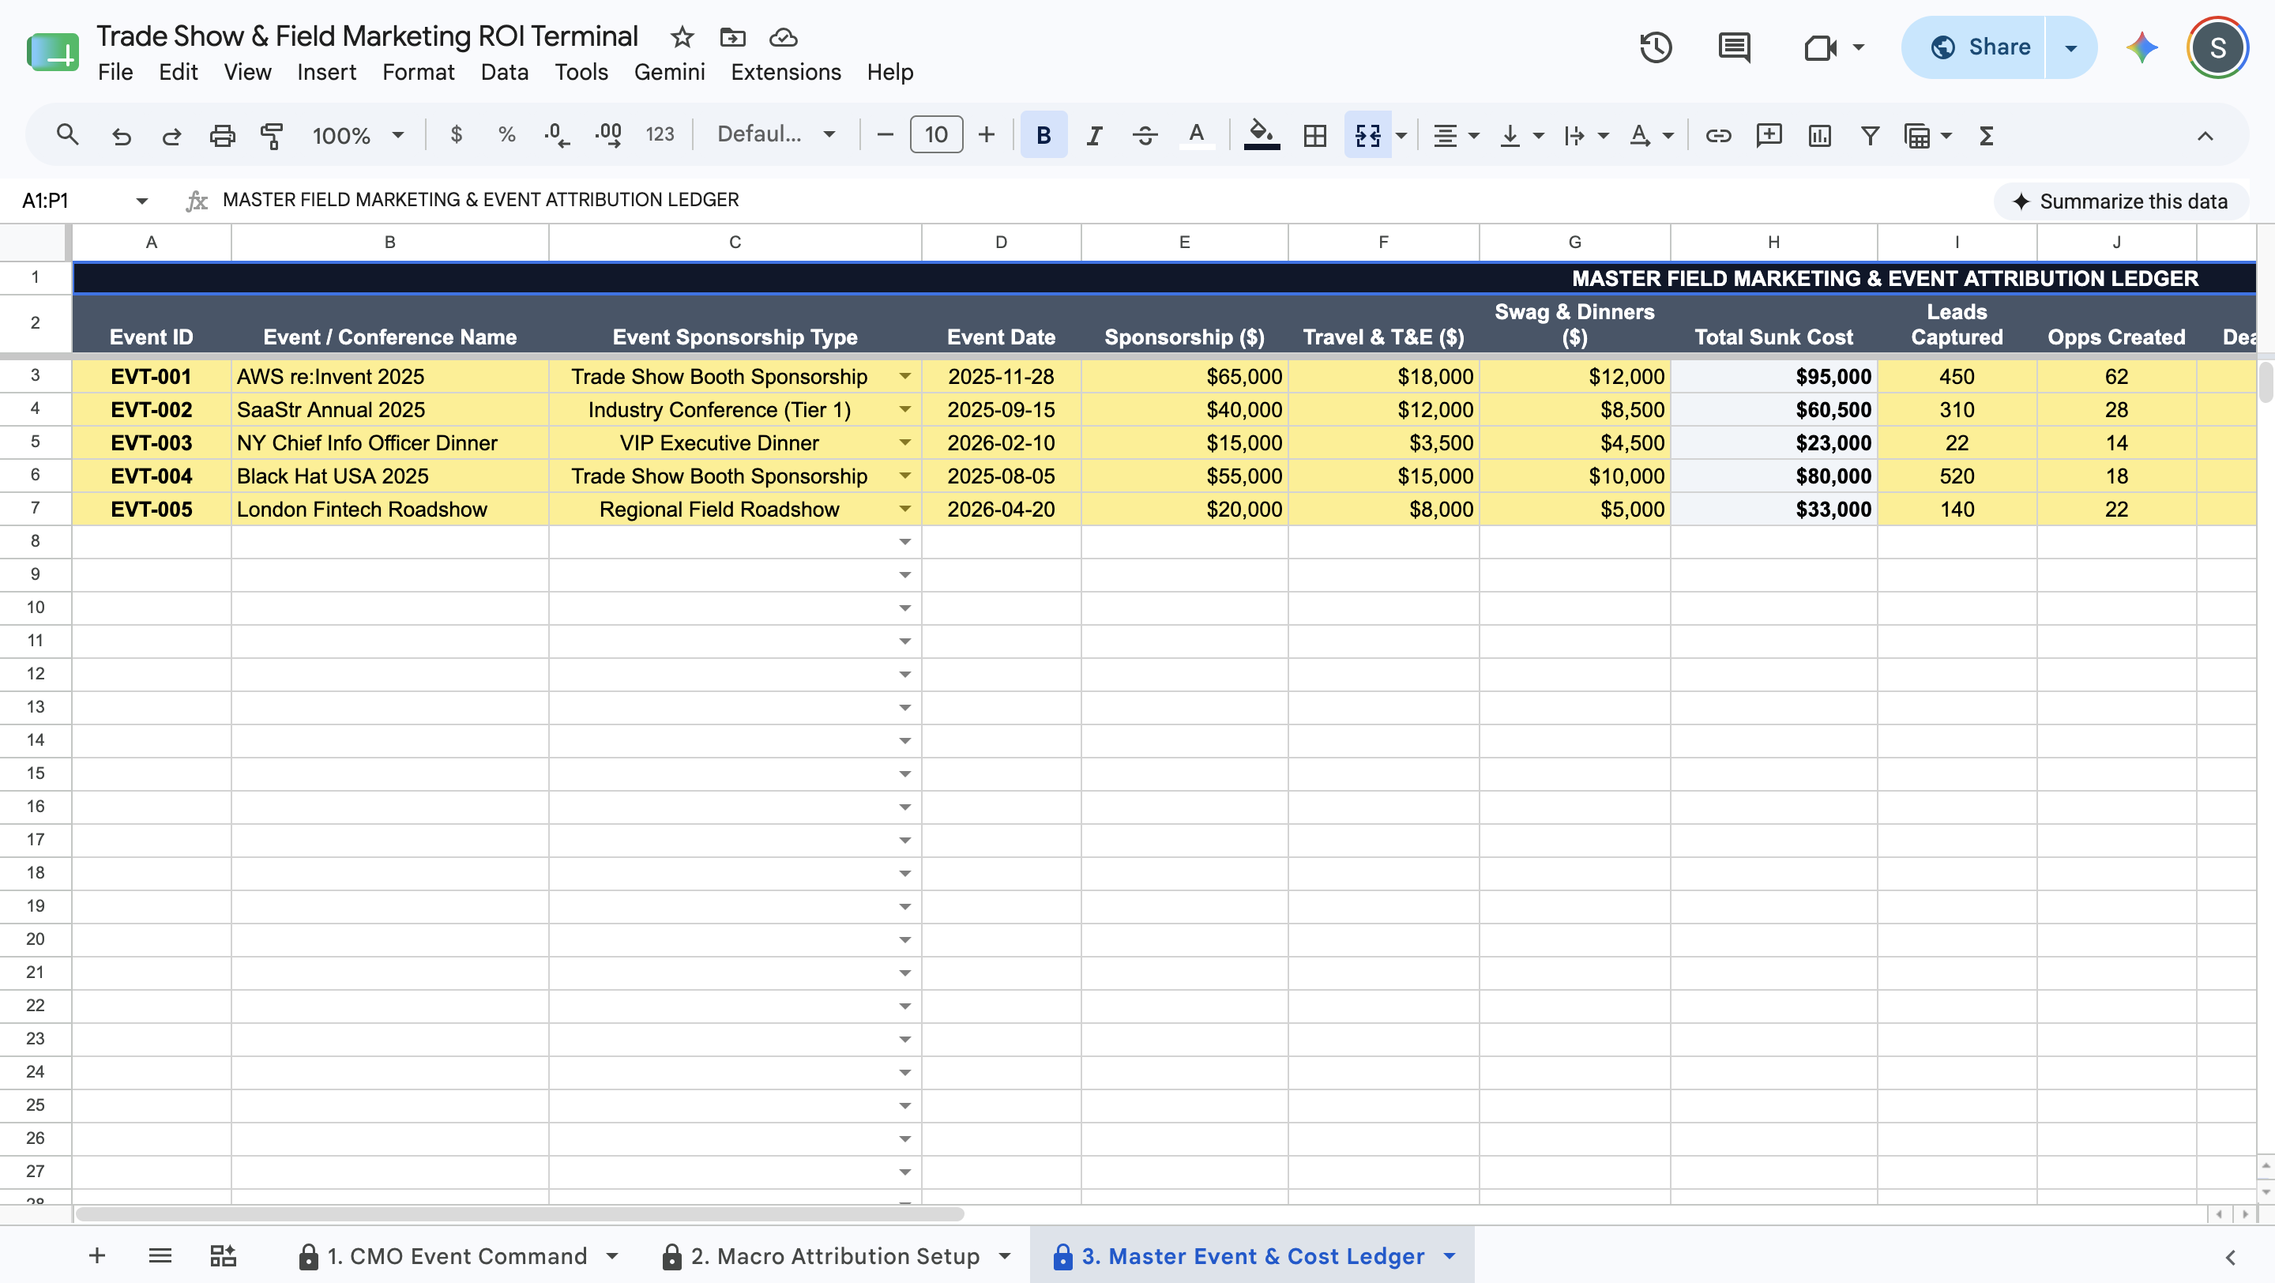Increase decimal places
The image size is (2275, 1283).
607,135
